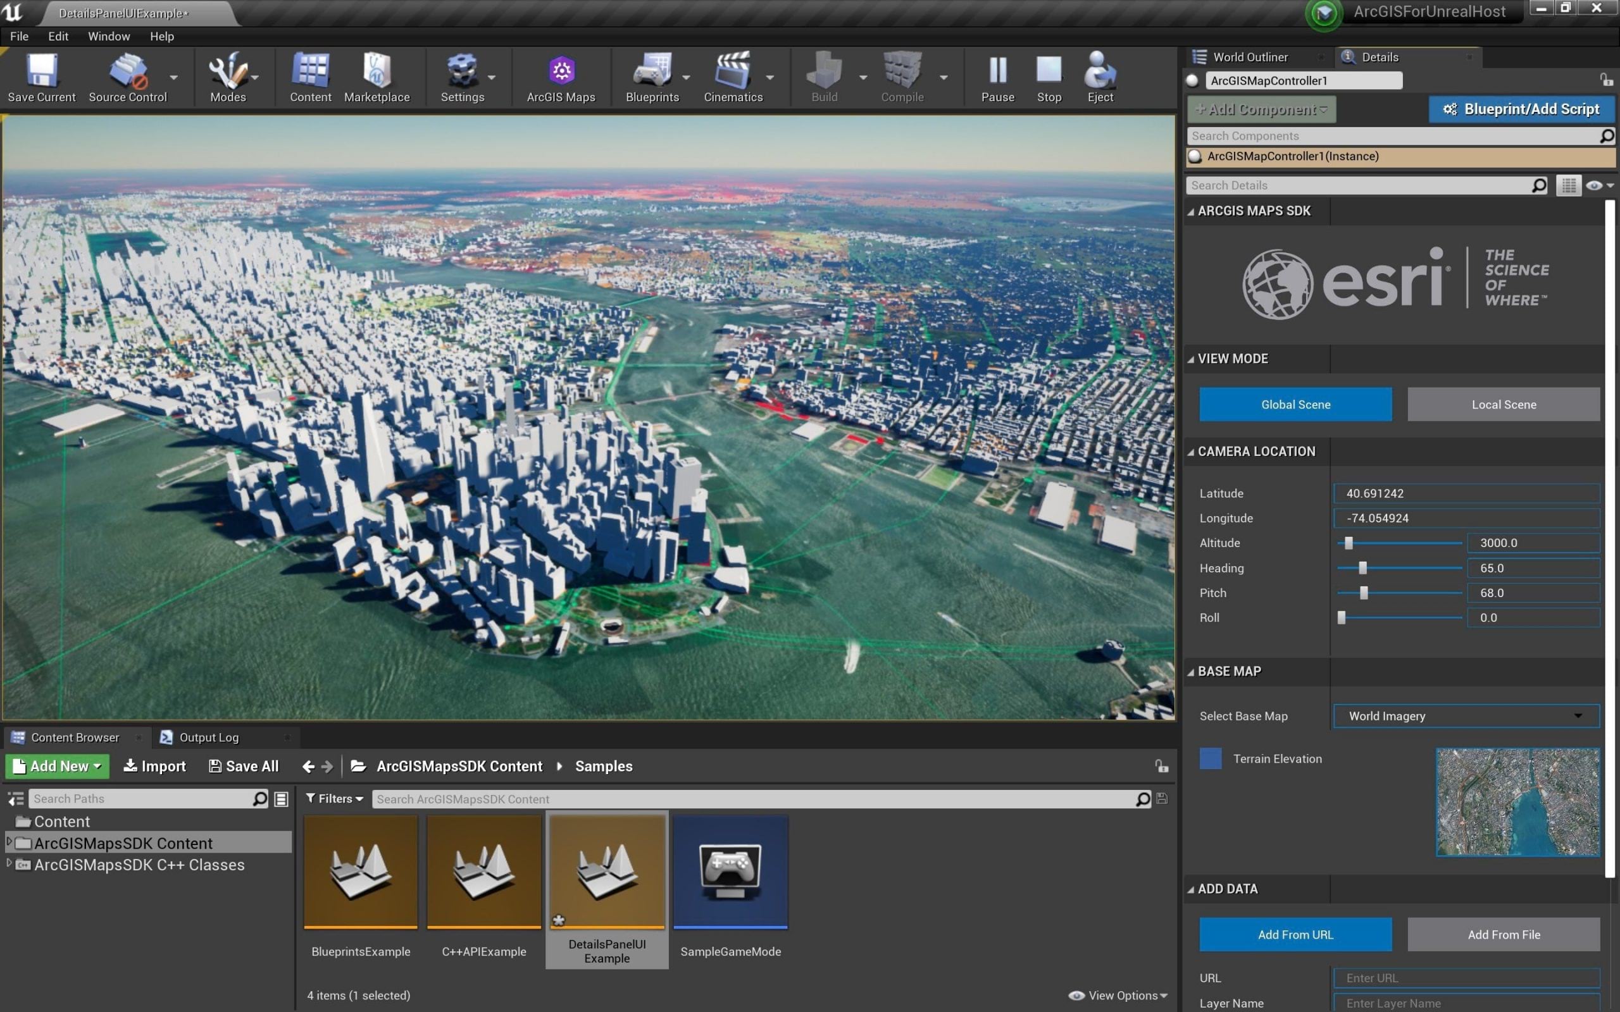Open the Modes tools icon
The width and height of the screenshot is (1620, 1012).
[228, 71]
